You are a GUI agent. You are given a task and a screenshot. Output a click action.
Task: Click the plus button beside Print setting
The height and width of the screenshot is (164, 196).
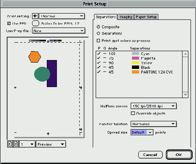(x=35, y=16)
